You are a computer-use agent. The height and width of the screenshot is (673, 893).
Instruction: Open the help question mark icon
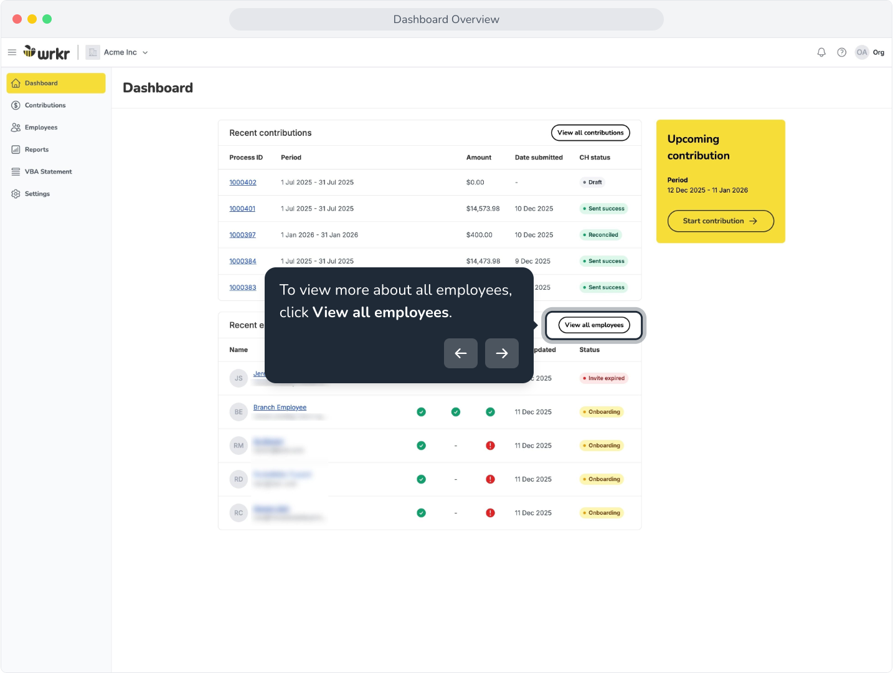841,52
